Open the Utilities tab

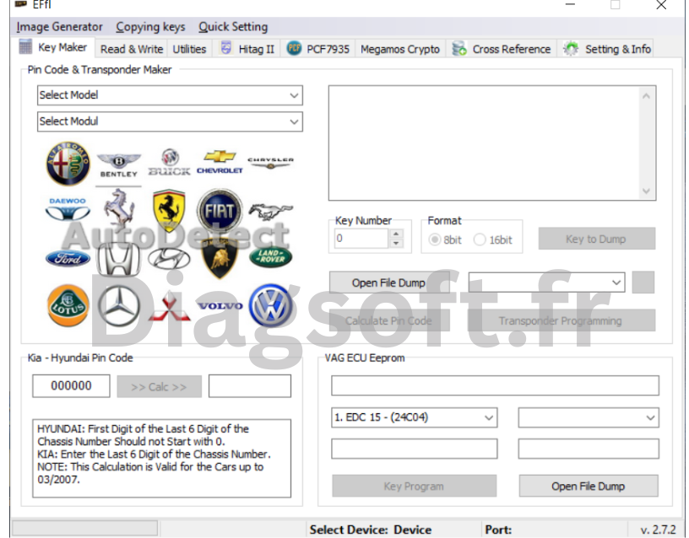[189, 49]
